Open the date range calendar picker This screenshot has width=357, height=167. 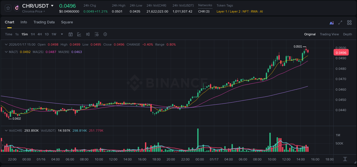click(x=71, y=34)
